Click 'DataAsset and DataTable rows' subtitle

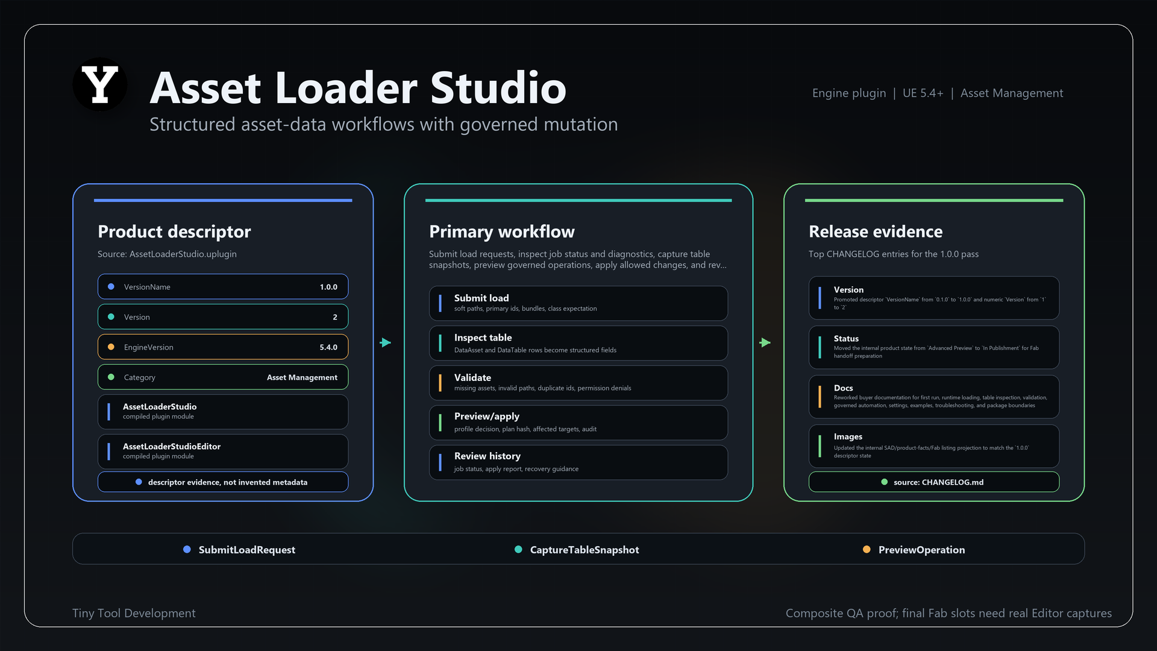[535, 350]
